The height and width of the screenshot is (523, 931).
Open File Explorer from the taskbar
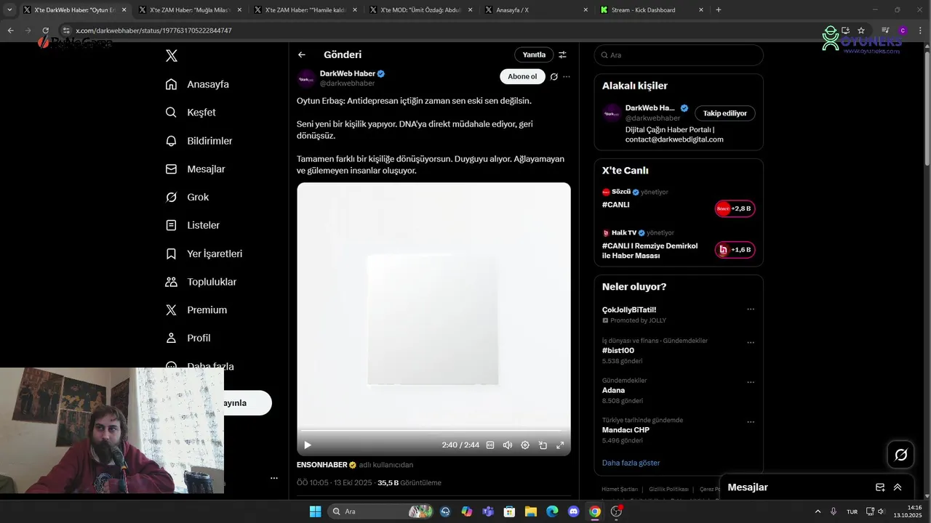(x=531, y=511)
